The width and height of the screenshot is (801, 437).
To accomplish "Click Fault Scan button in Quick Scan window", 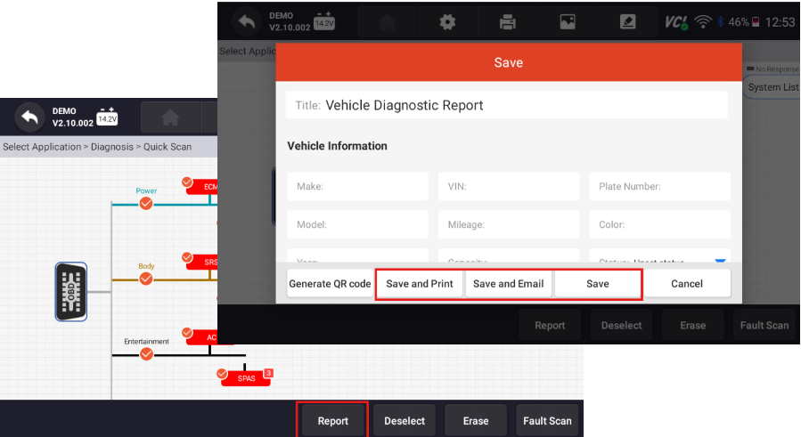I will point(548,421).
